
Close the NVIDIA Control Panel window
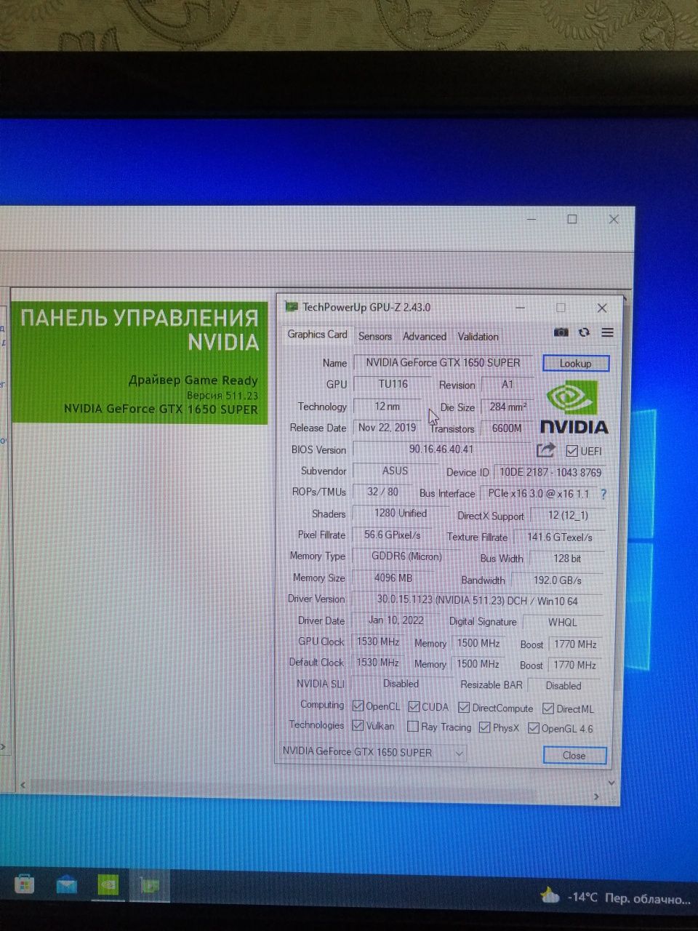(614, 219)
